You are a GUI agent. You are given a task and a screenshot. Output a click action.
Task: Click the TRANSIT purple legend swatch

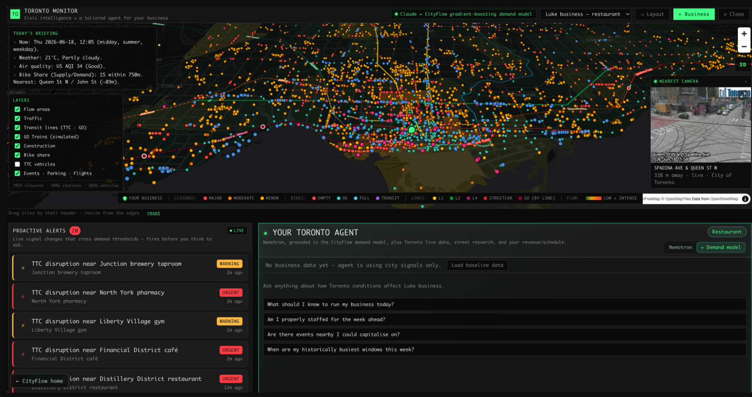tap(378, 198)
